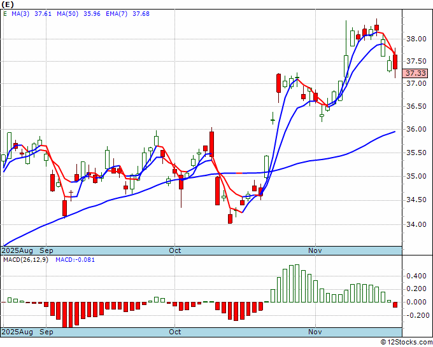Click the 37.50 price axis label

coord(416,61)
